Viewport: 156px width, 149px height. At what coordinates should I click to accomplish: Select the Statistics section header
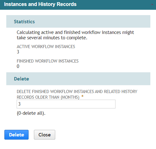pyautogui.click(x=24, y=22)
